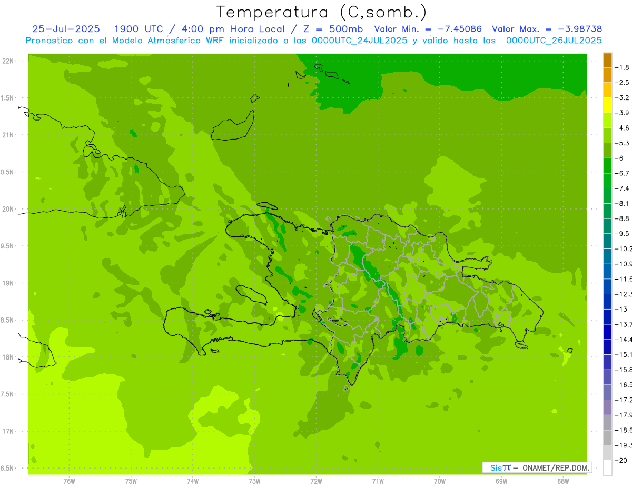The image size is (632, 488).
Task: Click the -20 colorbar value
Action: [x=622, y=460]
